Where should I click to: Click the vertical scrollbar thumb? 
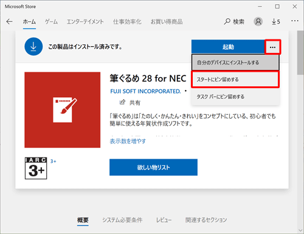(x=300, y=53)
